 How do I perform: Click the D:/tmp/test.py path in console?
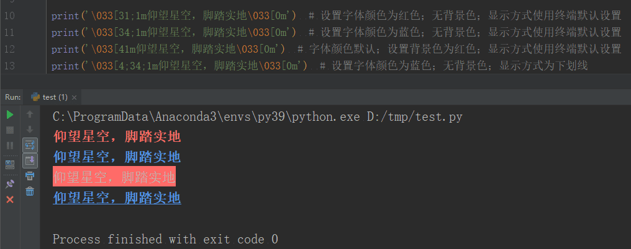click(x=415, y=117)
